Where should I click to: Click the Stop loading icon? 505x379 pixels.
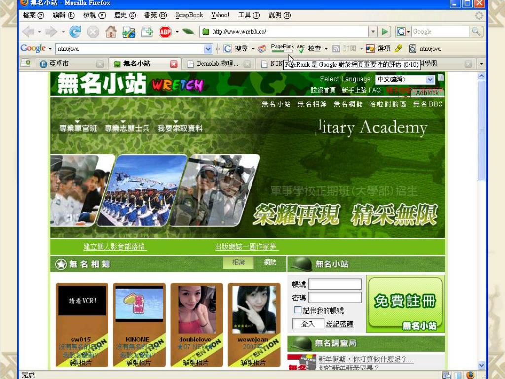(x=93, y=32)
